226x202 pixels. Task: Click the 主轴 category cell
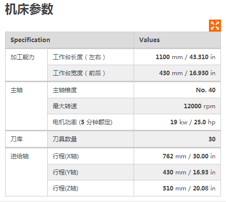(26, 106)
